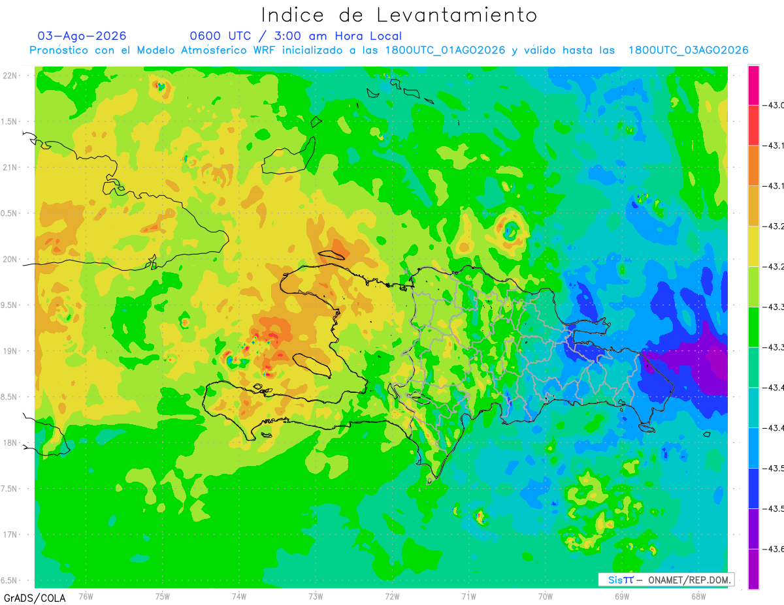This screenshot has height=605, width=784.
Task: Click the '20N' latitude label
Action: (11, 259)
